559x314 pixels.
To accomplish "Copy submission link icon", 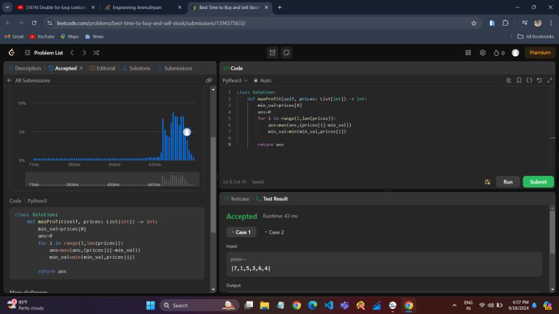I will click(x=208, y=80).
